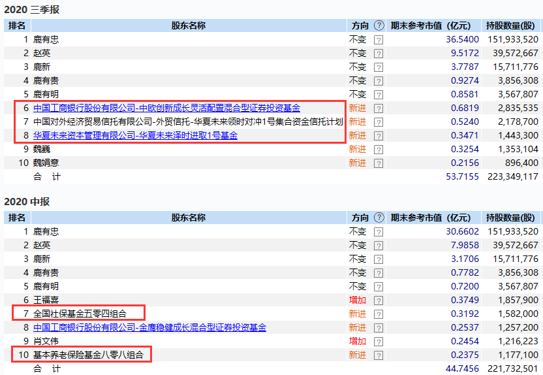The height and width of the screenshot is (375, 543).
Task: Select shareholder name 中国对外经济贸易信托有限公司 row
Action: tap(188, 122)
